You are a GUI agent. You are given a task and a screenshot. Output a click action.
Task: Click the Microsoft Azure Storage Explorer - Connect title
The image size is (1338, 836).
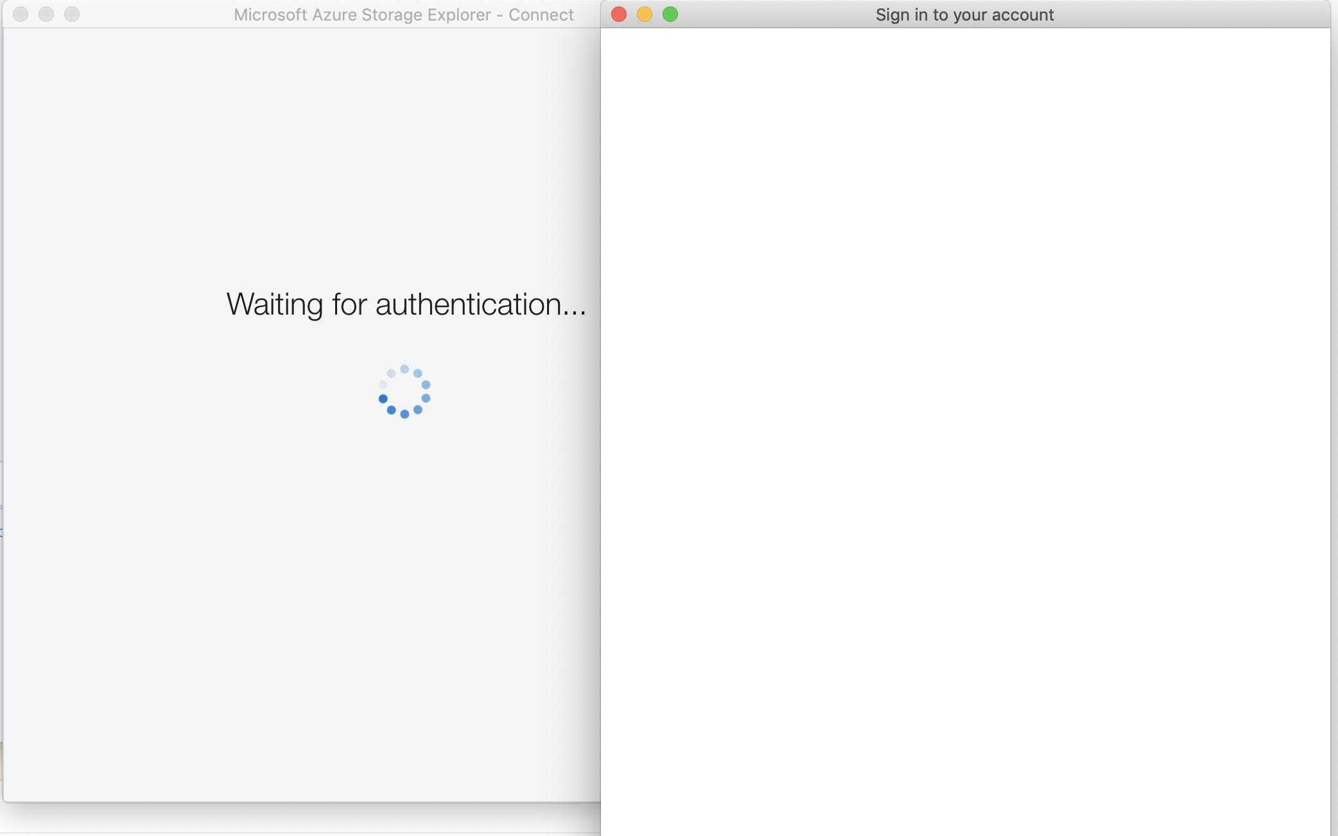coord(404,15)
